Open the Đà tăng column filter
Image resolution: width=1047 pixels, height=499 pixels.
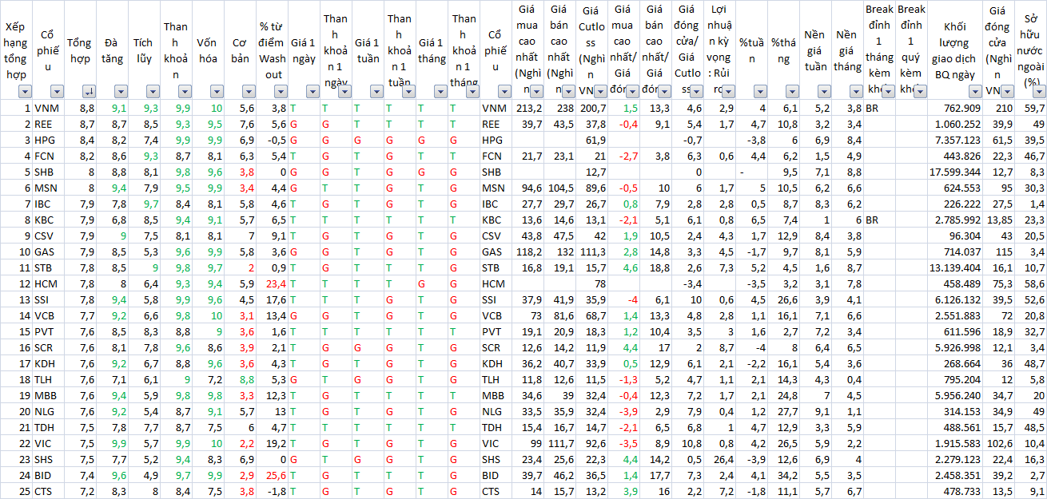(121, 92)
